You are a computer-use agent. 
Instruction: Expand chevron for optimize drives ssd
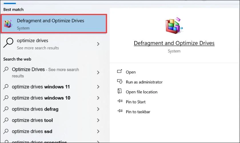[98, 132]
